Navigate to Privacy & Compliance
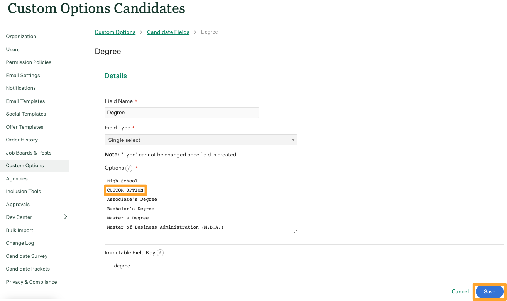Viewport: 507px width, 301px height. pyautogui.click(x=31, y=282)
